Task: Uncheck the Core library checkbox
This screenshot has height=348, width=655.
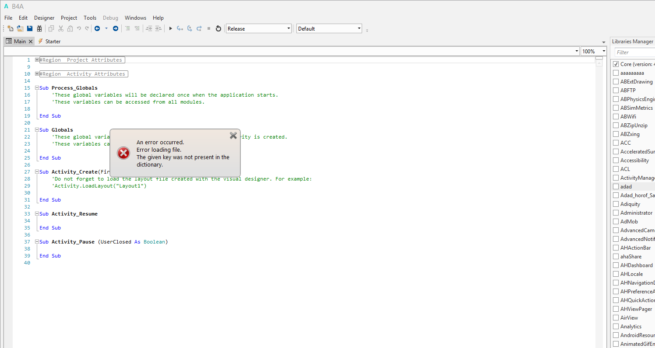Action: coord(616,64)
